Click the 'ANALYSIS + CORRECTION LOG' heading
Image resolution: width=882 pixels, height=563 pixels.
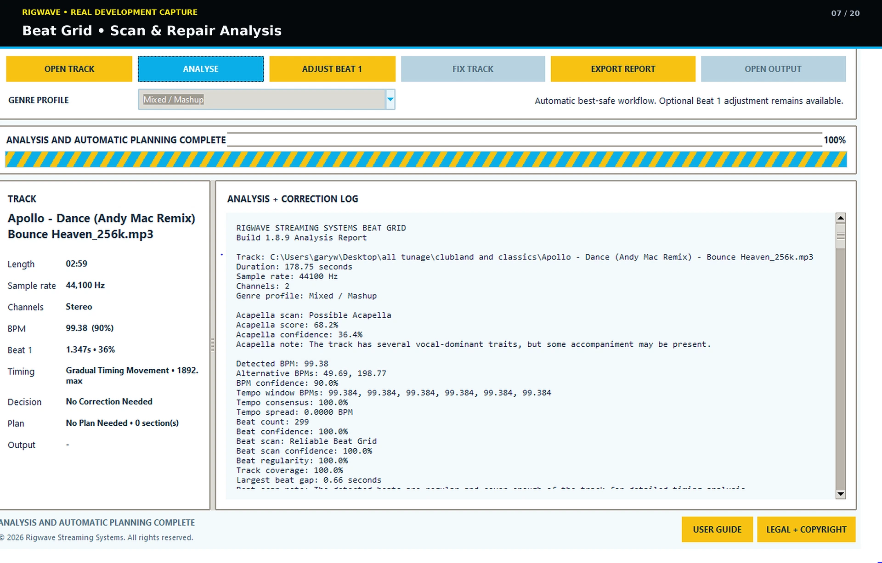[x=293, y=199]
